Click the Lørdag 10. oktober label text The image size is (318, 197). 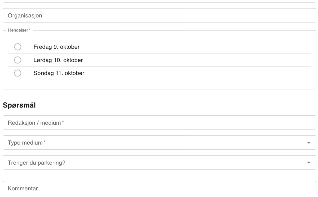coord(58,60)
